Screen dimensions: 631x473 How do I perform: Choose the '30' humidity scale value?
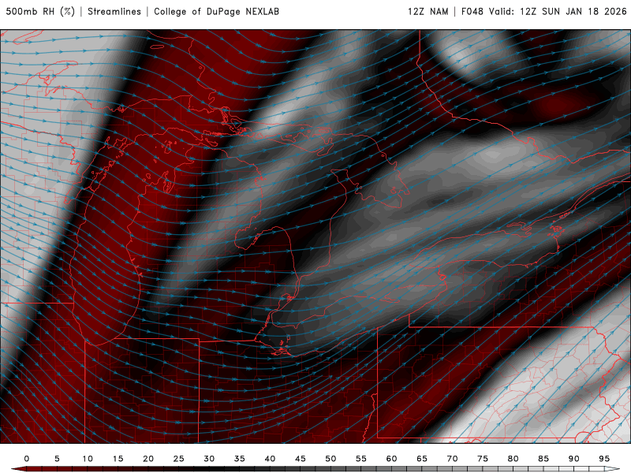pos(209,459)
